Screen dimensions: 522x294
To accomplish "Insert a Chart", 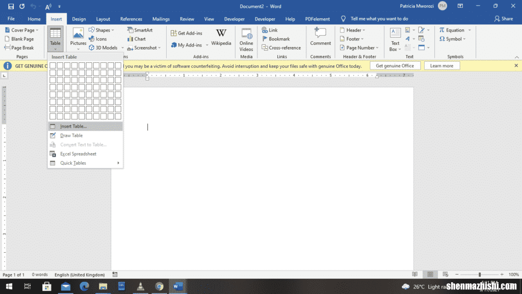I will pos(137,39).
